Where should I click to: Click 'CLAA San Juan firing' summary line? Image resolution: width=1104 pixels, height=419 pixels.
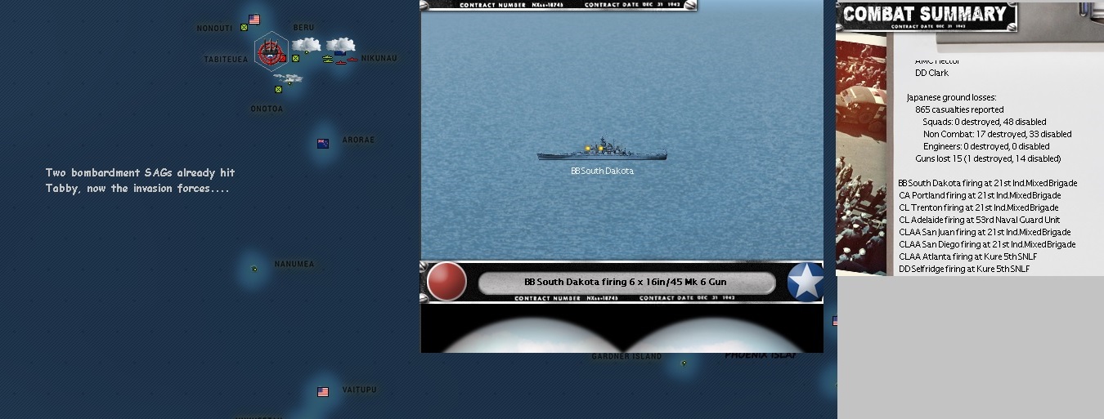984,232
